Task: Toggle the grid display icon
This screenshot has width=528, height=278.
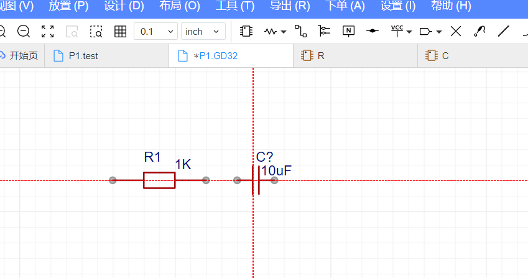Action: tap(121, 31)
